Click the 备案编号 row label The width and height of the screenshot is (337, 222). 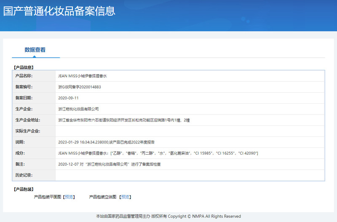click(x=24, y=87)
